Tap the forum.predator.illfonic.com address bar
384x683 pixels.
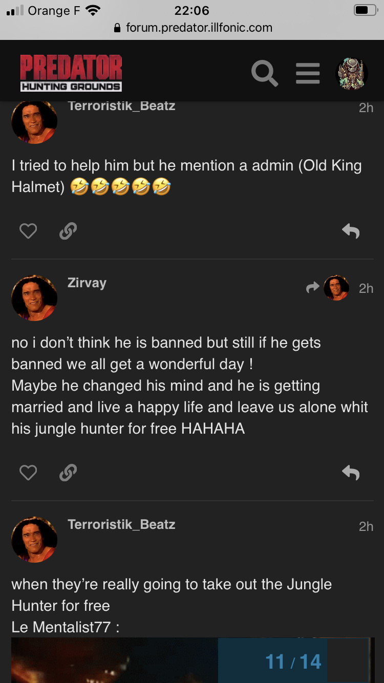(192, 28)
